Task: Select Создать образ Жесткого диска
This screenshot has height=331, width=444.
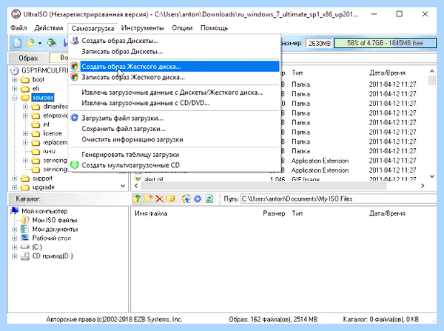Action: [175, 67]
